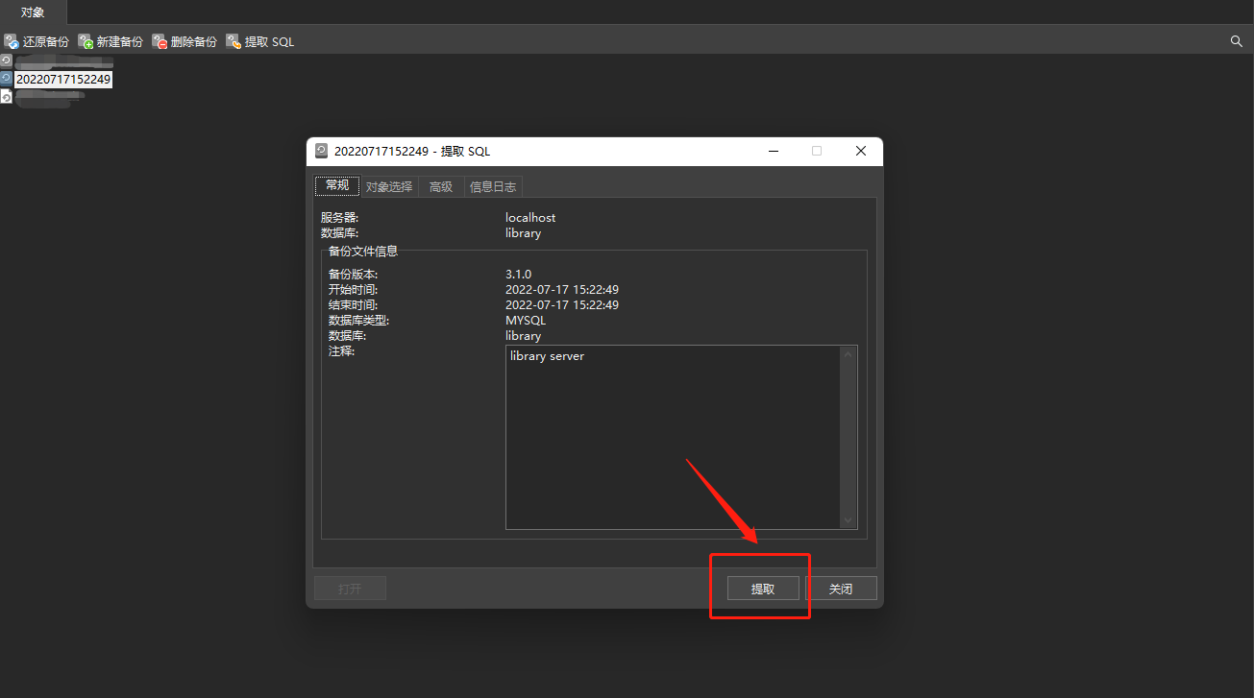Click the 删除备份 (Delete Backup) toolbar icon
This screenshot has width=1254, height=698.
tap(160, 41)
